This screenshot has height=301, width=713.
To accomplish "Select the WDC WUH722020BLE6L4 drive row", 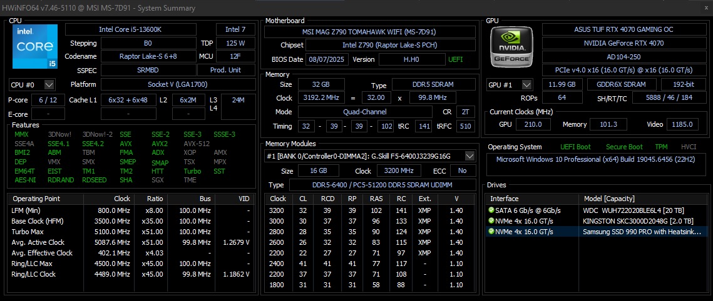I will [597, 210].
